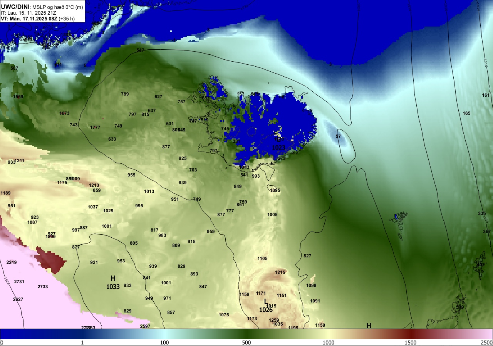493x346 pixels.
Task: Click the 1005 height value
Action: (x=272, y=215)
